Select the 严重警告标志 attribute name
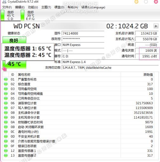 27,79
